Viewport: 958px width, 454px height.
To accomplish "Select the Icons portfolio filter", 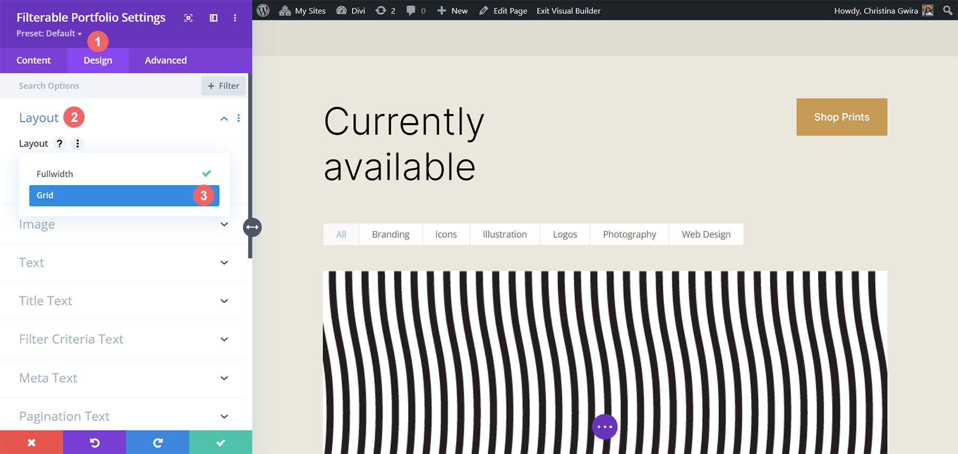I will [x=446, y=234].
